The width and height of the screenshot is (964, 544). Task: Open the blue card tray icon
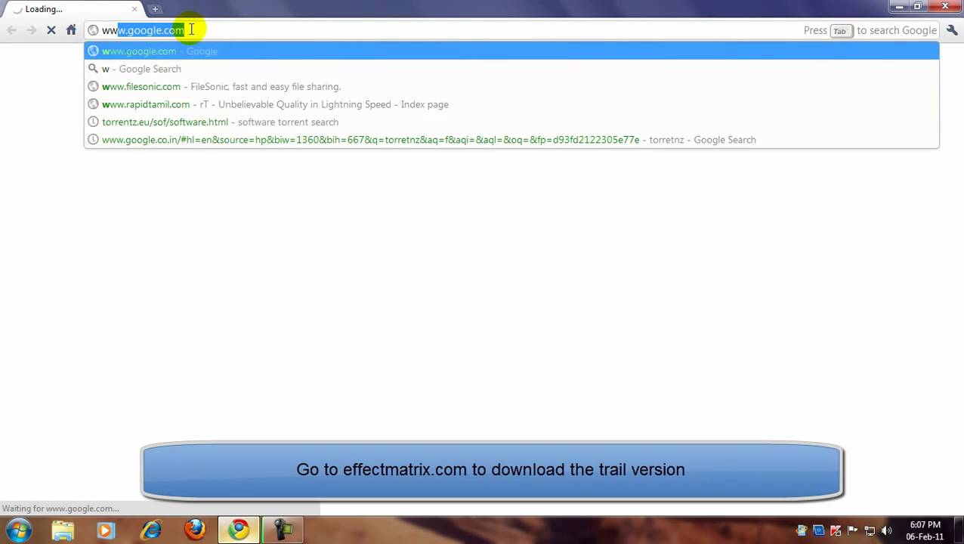coord(818,531)
